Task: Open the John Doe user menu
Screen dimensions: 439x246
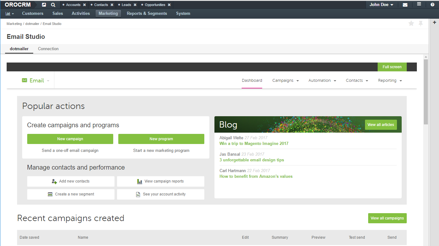Action: click(381, 5)
